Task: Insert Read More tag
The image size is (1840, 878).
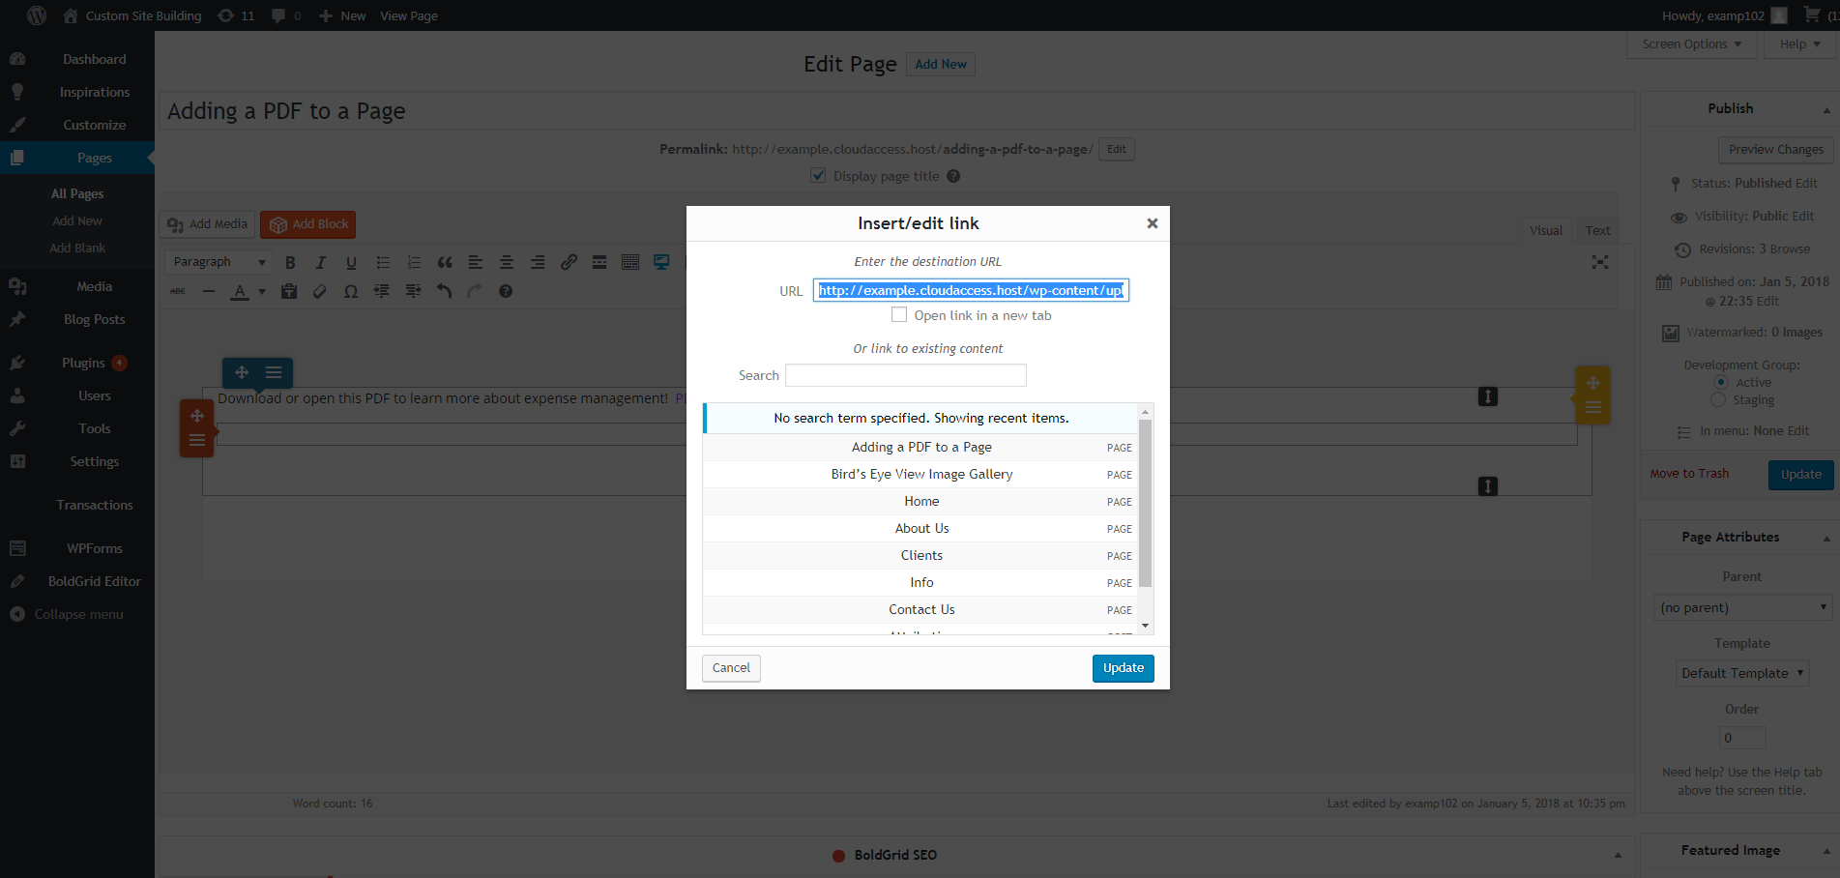Action: pos(599,262)
